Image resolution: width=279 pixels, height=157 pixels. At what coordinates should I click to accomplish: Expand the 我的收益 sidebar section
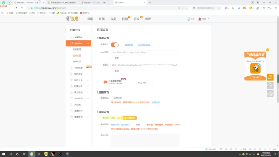tap(88, 74)
